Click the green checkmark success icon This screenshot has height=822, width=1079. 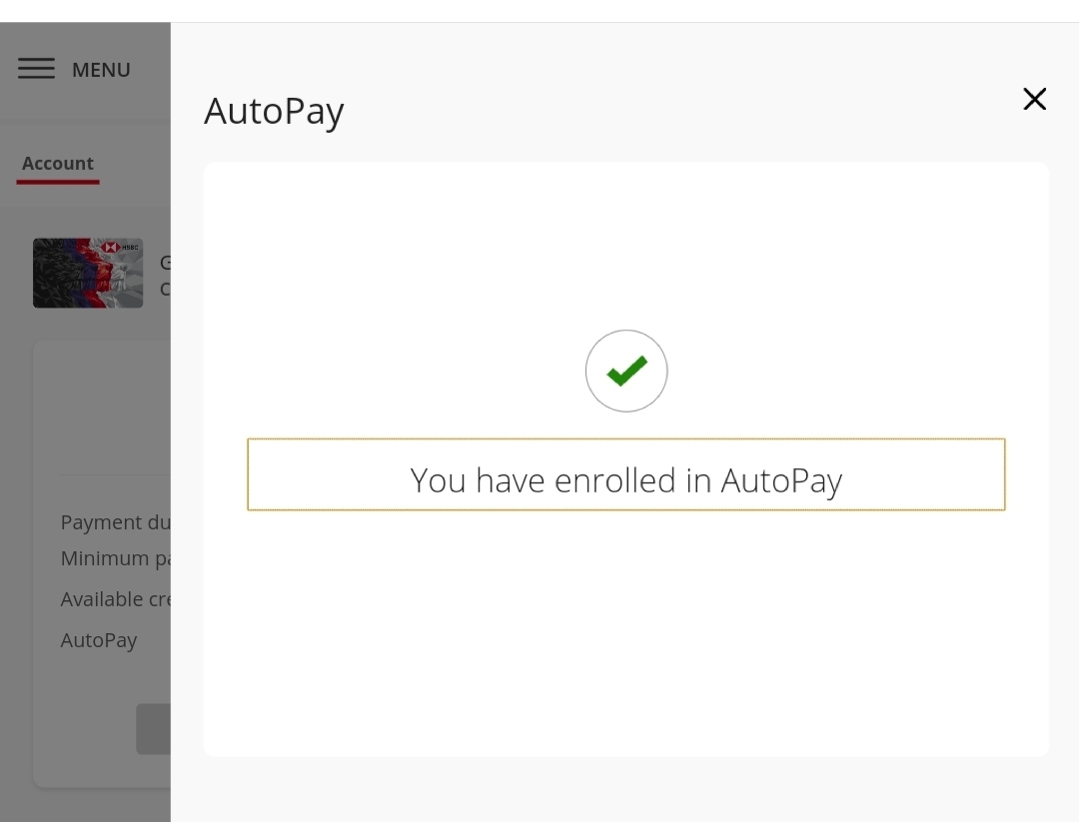(x=626, y=372)
